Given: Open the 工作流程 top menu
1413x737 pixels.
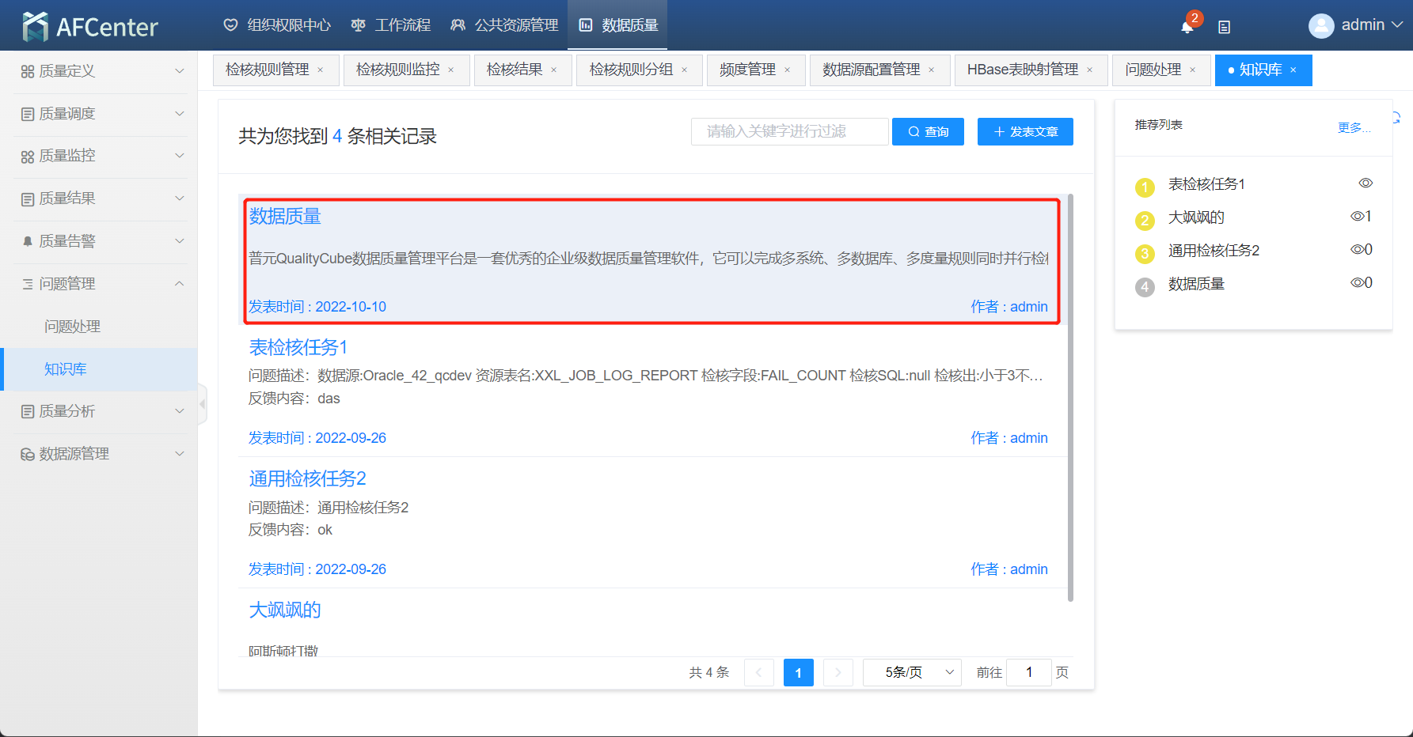Looking at the screenshot, I should pos(391,25).
